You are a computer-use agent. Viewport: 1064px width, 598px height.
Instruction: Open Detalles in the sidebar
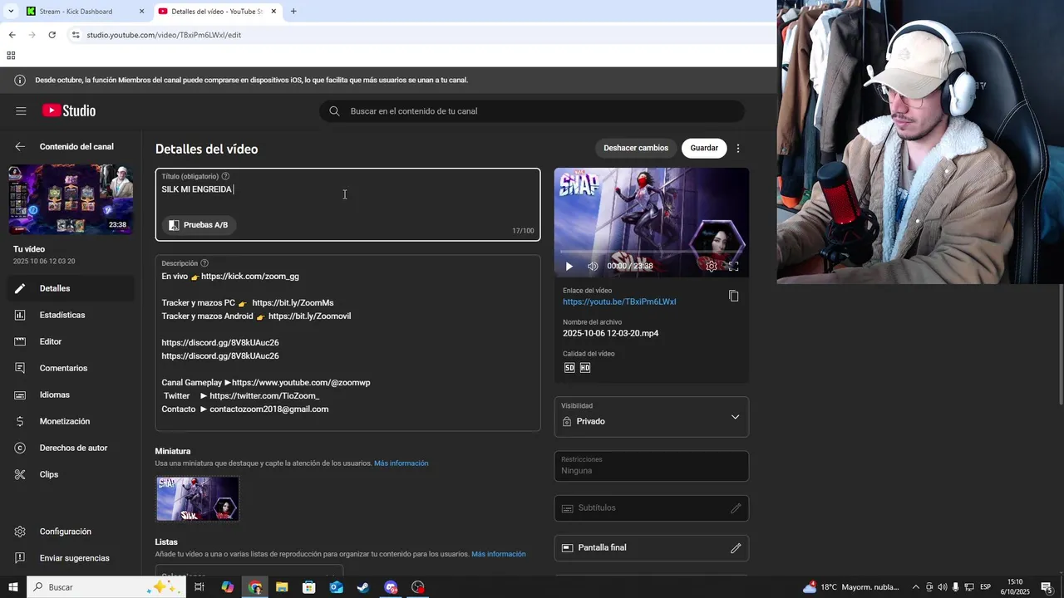[71, 288]
